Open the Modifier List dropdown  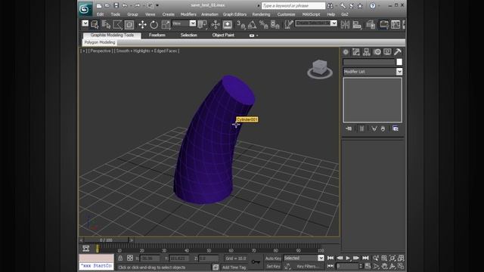(373, 72)
